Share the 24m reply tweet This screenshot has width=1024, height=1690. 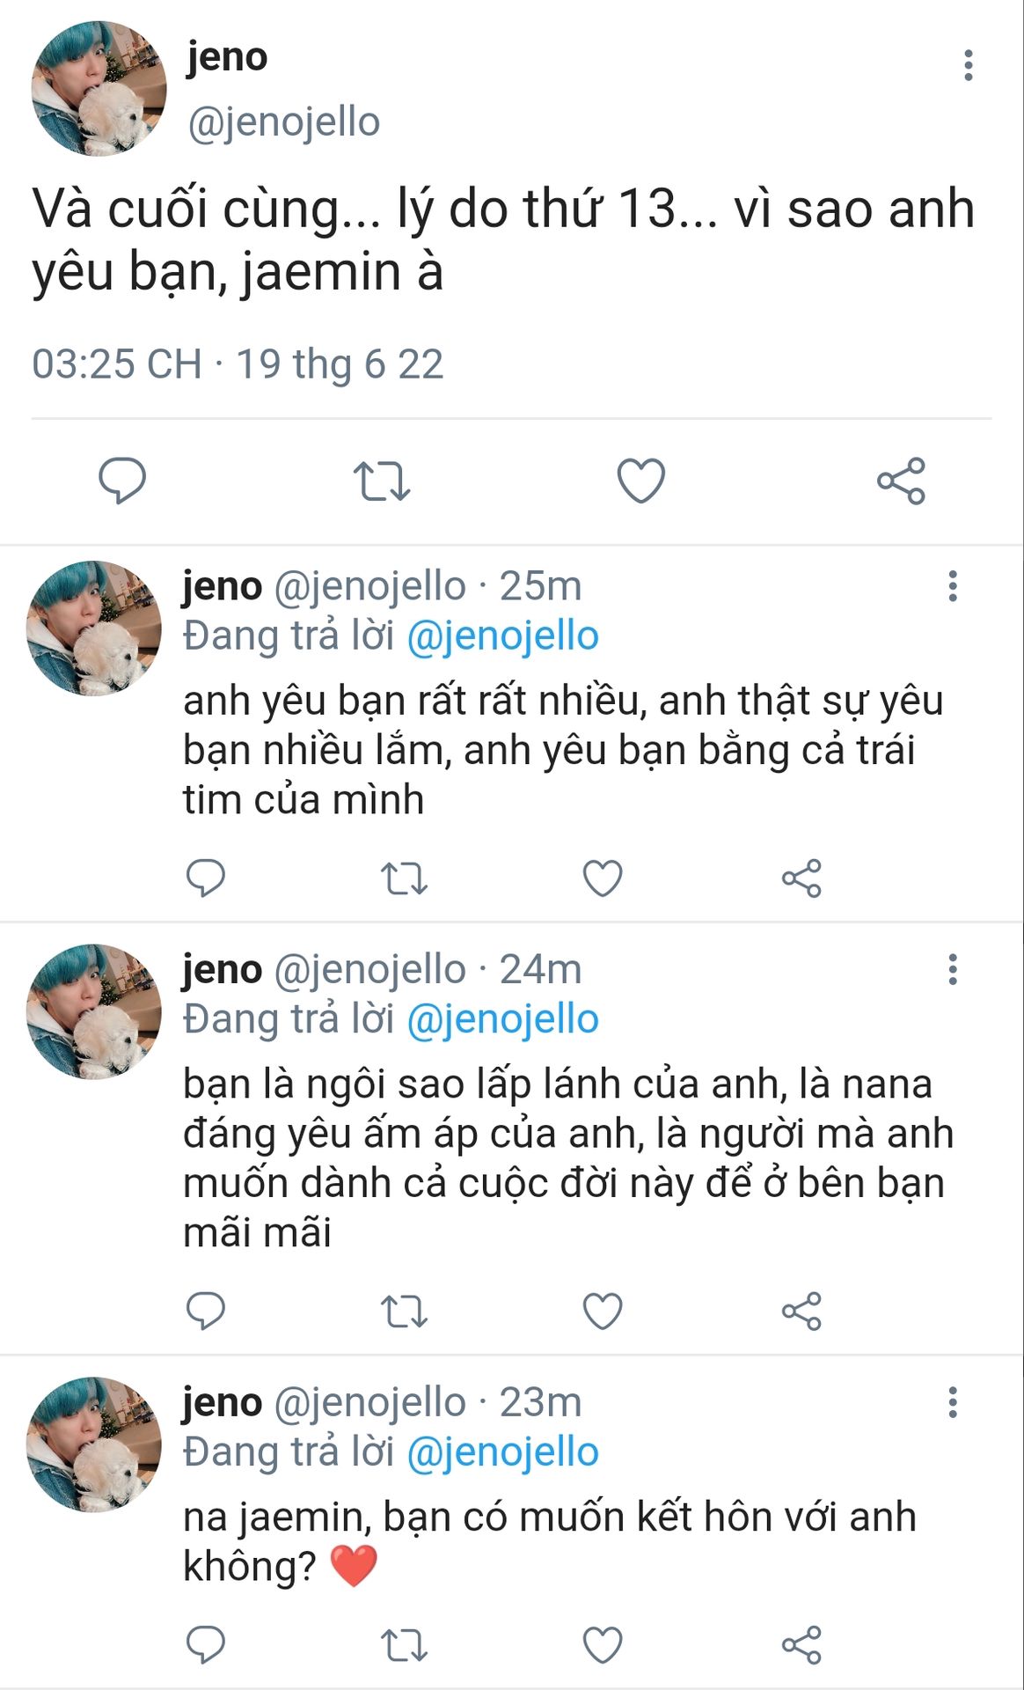(x=801, y=1312)
